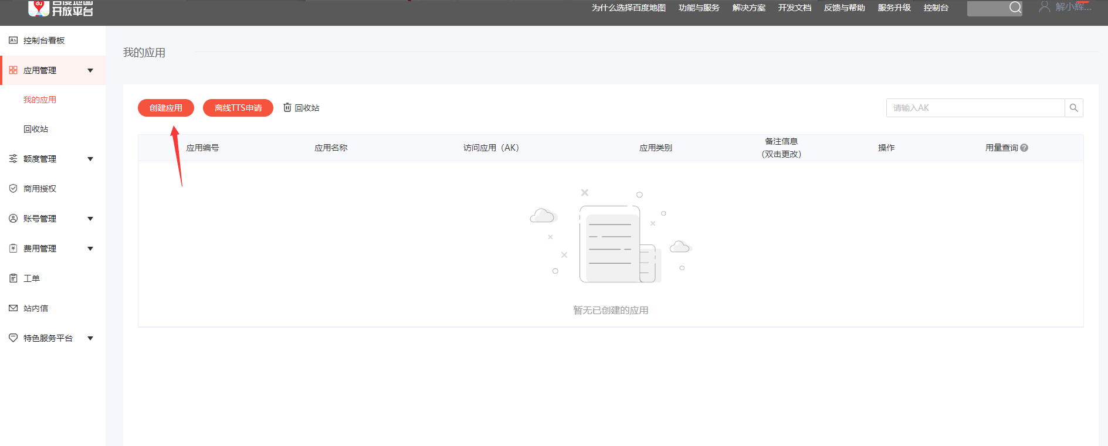Expand the 账号管理 section arrow
Screen dimensions: 1108x446
point(90,219)
